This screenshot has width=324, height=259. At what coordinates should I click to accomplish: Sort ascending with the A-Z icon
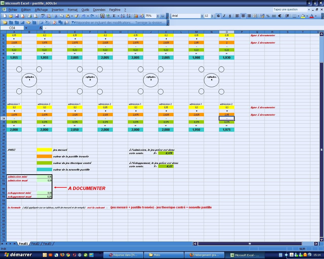pos(123,16)
